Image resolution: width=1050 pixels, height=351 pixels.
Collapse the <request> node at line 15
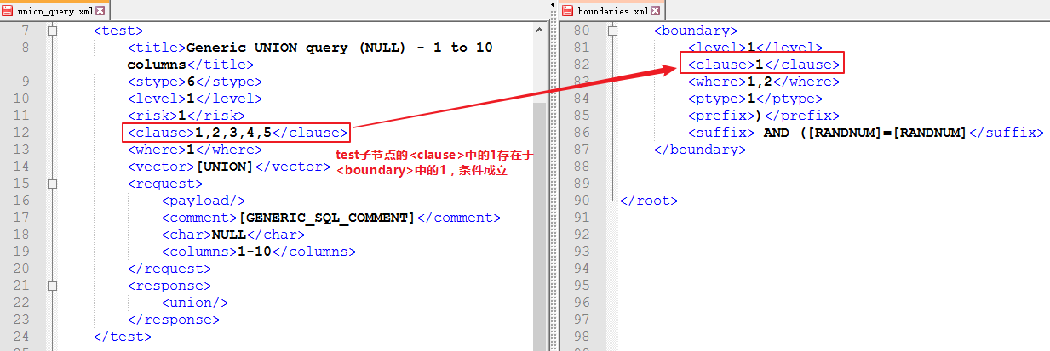click(53, 184)
